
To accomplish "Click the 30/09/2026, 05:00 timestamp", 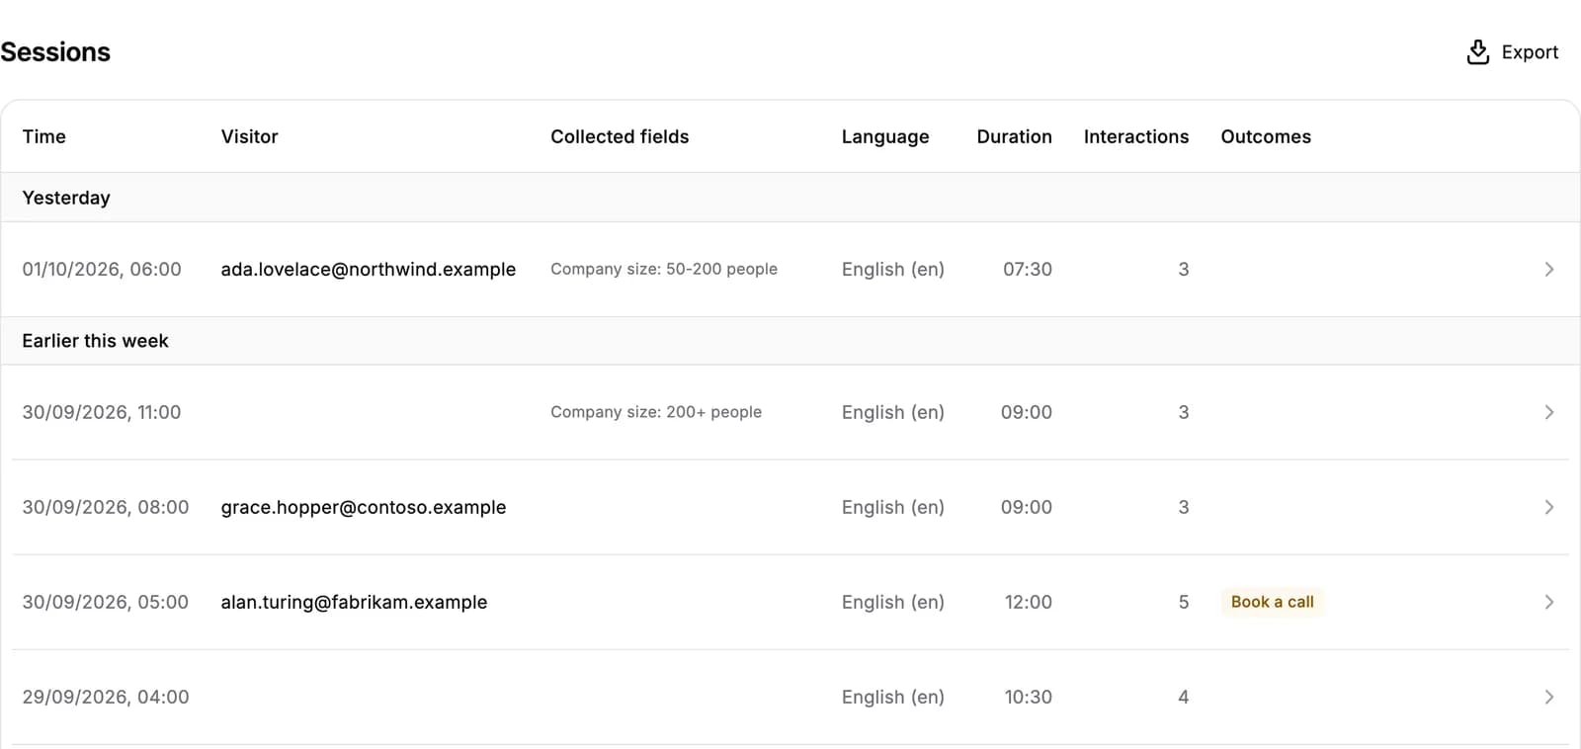I will click(106, 602).
